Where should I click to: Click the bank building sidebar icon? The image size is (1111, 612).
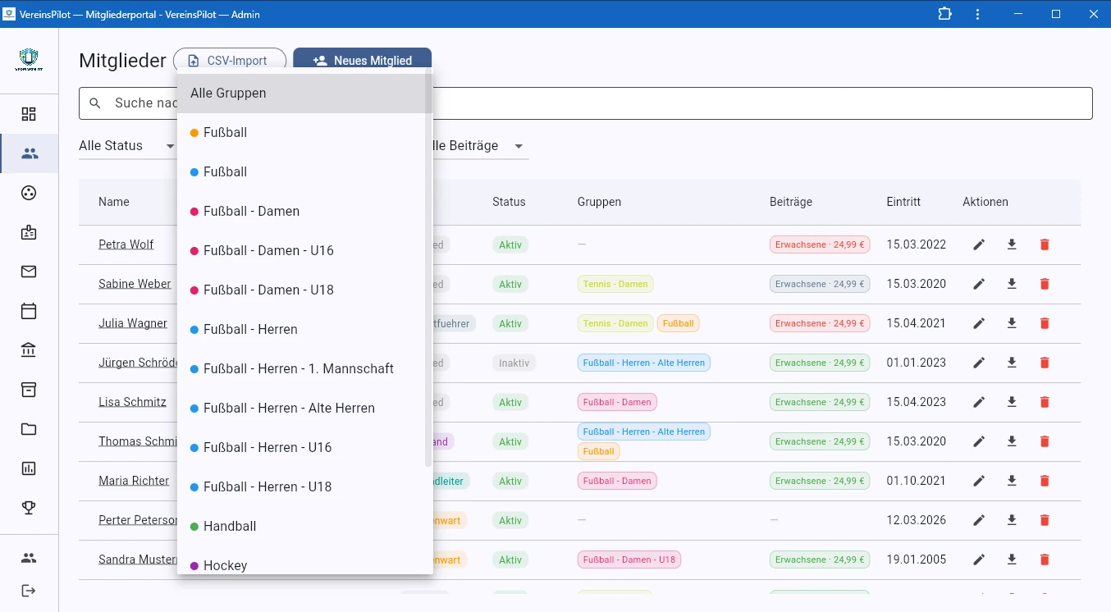click(29, 350)
